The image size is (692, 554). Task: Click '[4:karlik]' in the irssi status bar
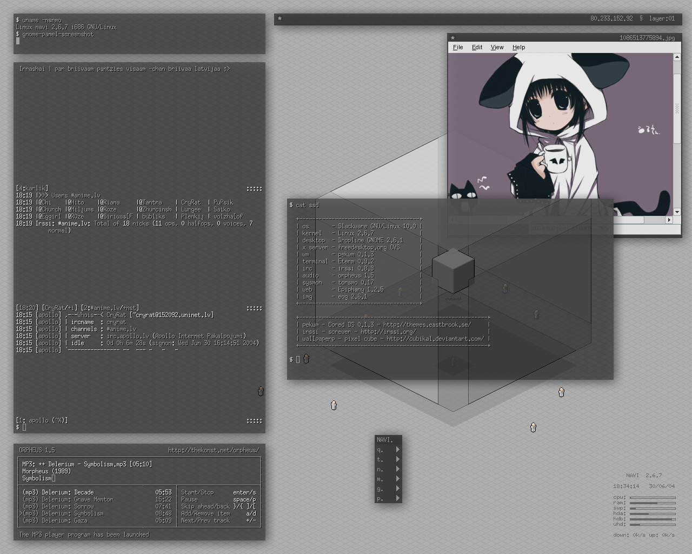(x=32, y=188)
